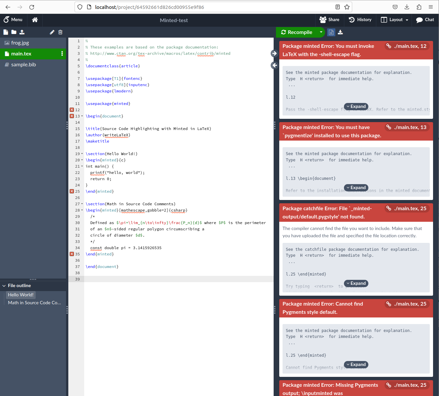Open the compile logs viewer icon
Viewport: 439px width, 396px height.
pos(331,32)
